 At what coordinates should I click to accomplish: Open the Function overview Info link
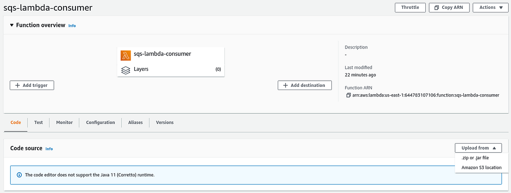(72, 26)
